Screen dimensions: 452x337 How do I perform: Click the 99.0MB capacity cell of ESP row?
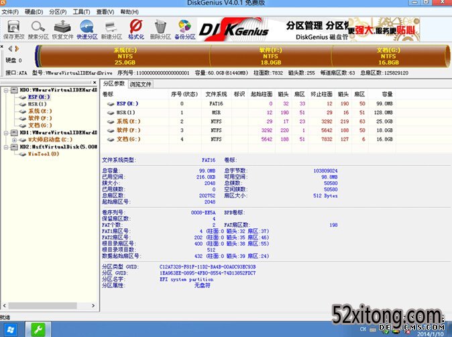384,103
